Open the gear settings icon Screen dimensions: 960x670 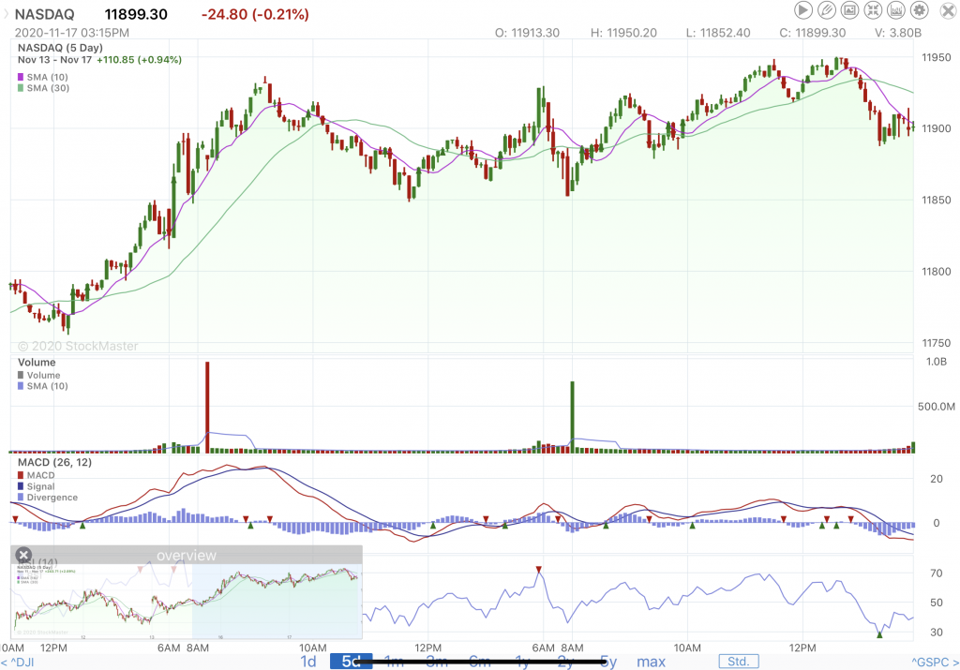pos(921,10)
